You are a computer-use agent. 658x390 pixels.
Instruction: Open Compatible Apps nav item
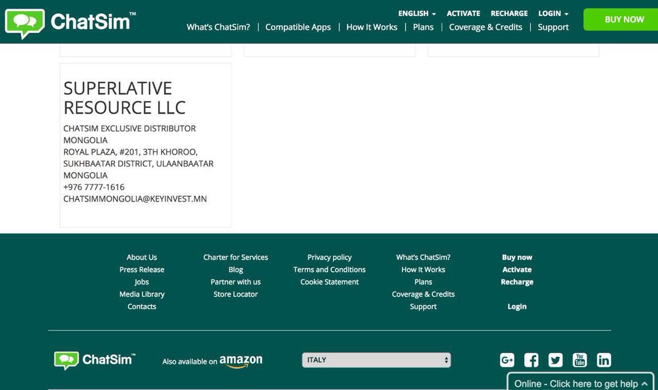coord(298,27)
